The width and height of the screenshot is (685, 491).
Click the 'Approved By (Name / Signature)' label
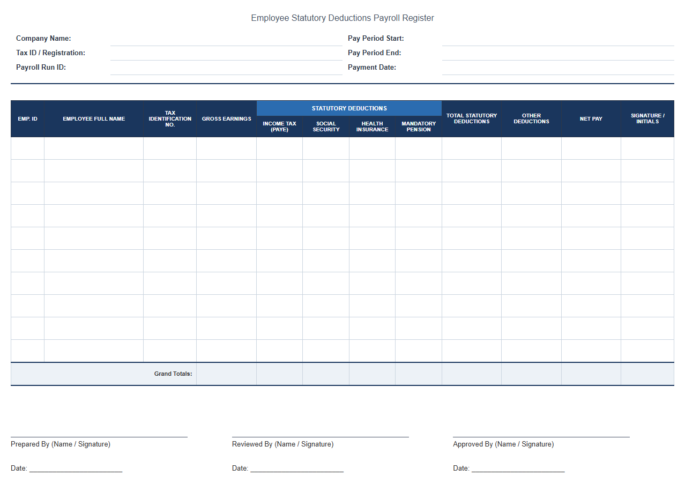(503, 444)
